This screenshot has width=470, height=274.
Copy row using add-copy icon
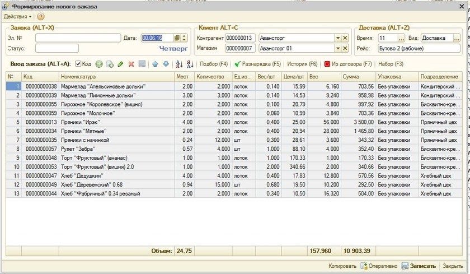pos(110,64)
